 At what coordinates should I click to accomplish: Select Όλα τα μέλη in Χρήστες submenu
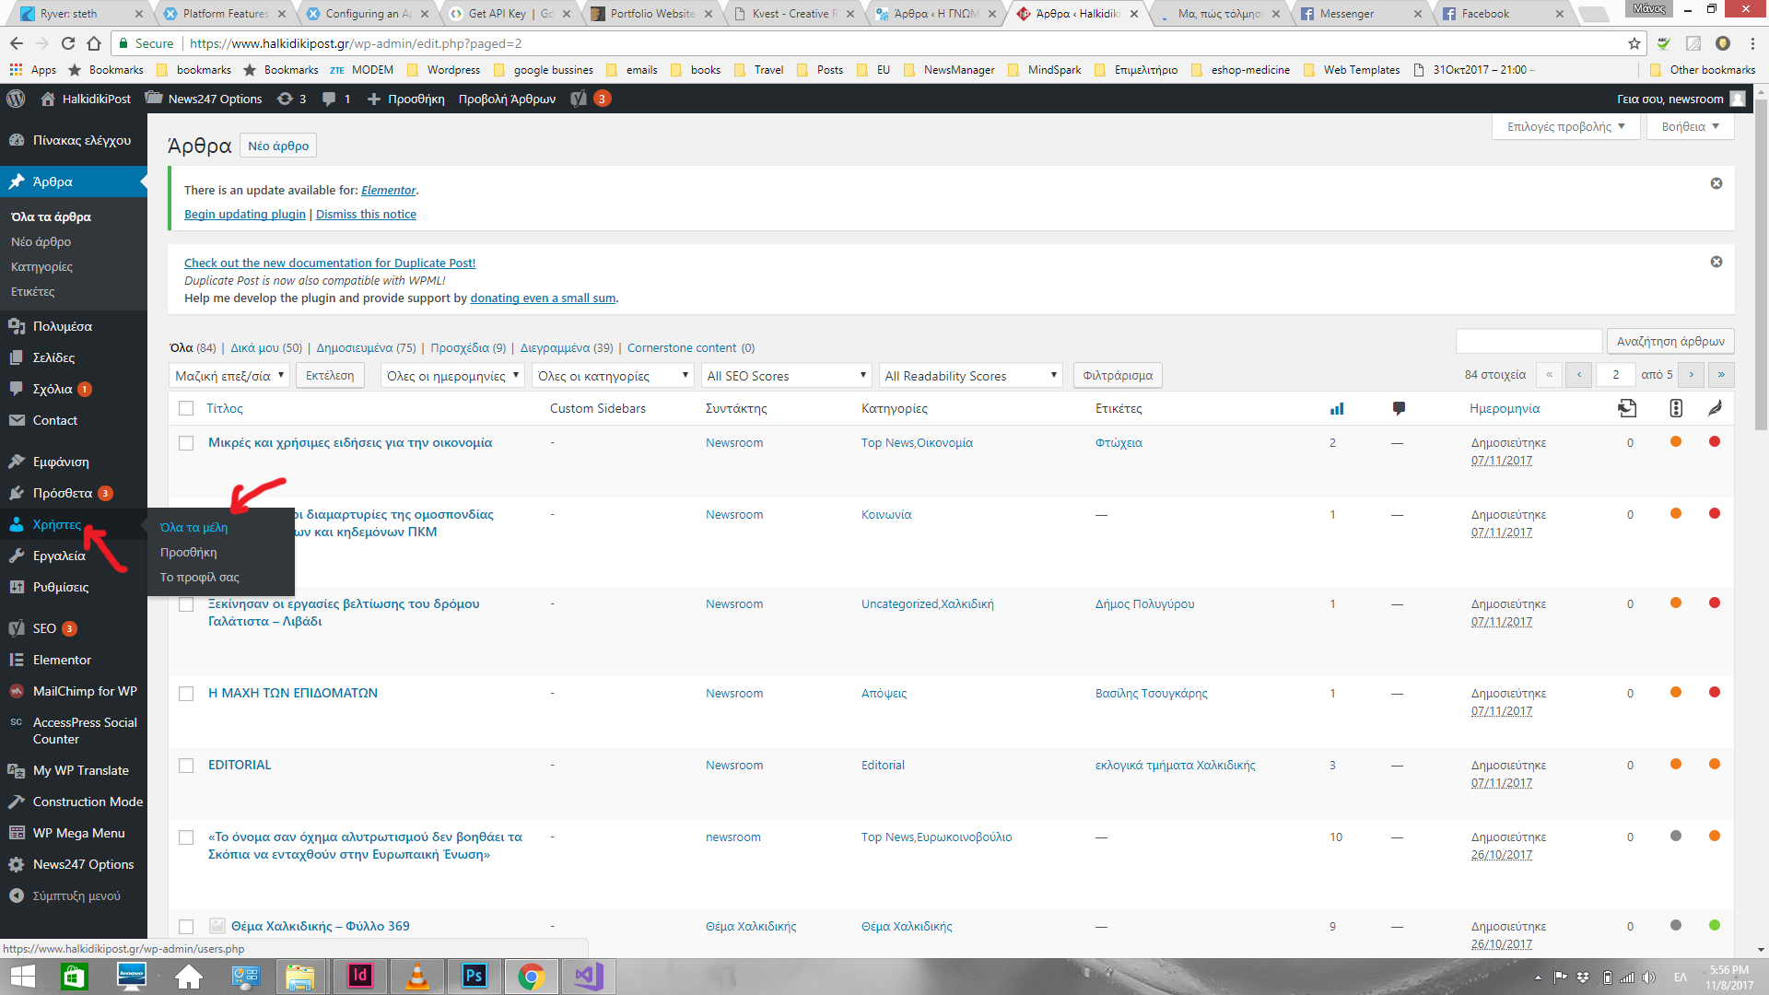(193, 527)
